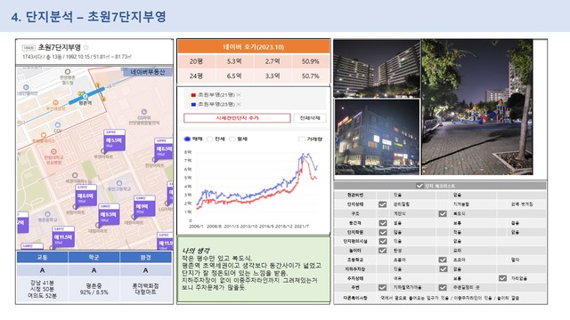The width and height of the screenshot is (570, 320).
Task: Click the 평촌역 subway station marker
Action: [85, 97]
